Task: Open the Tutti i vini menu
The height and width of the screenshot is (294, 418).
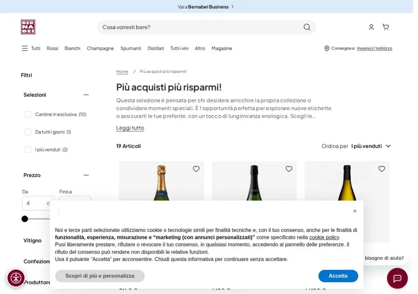Action: (x=179, y=48)
